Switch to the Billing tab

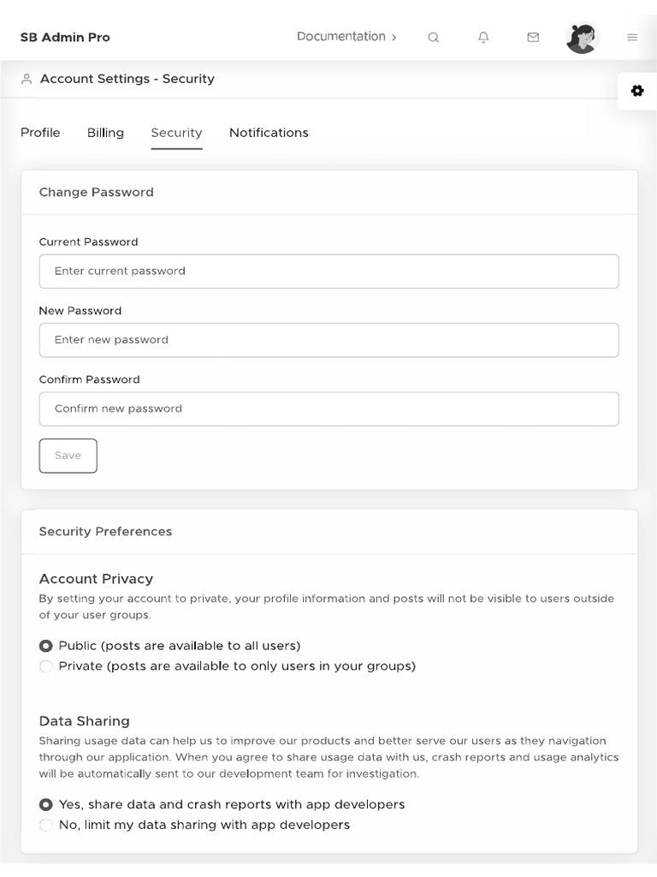(105, 133)
